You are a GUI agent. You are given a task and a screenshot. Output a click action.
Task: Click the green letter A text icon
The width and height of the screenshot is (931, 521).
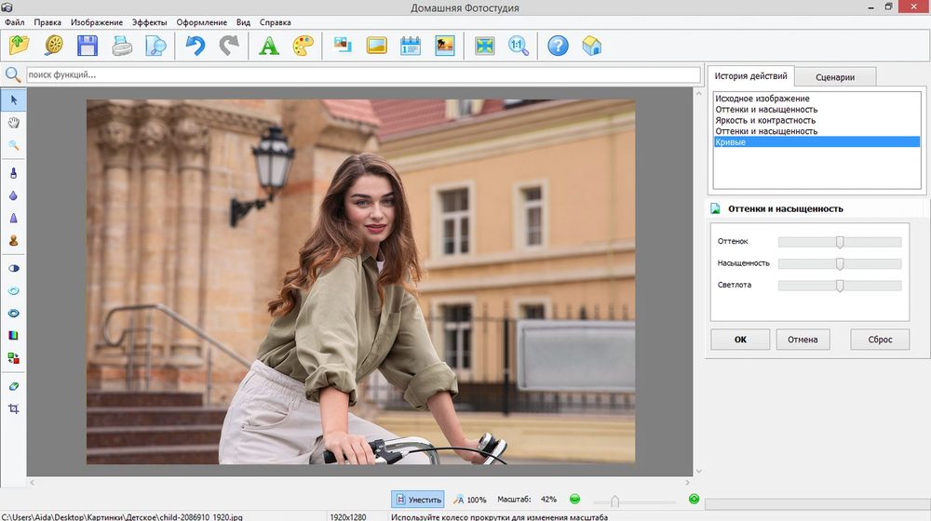point(269,45)
